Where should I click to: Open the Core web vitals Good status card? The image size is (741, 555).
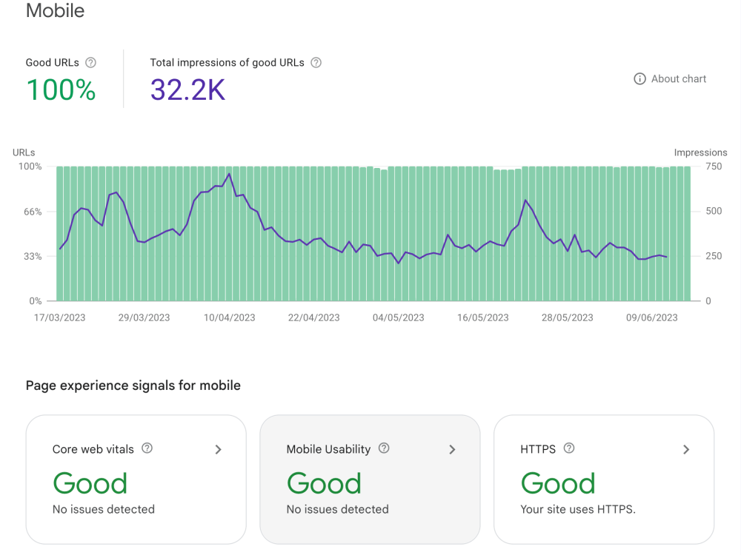pos(136,480)
